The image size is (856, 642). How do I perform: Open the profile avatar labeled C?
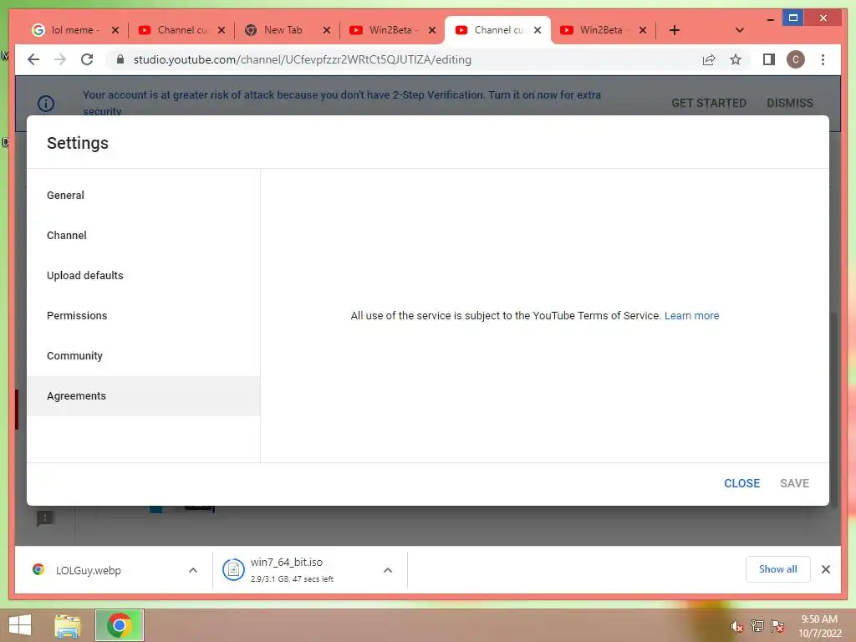coord(796,59)
